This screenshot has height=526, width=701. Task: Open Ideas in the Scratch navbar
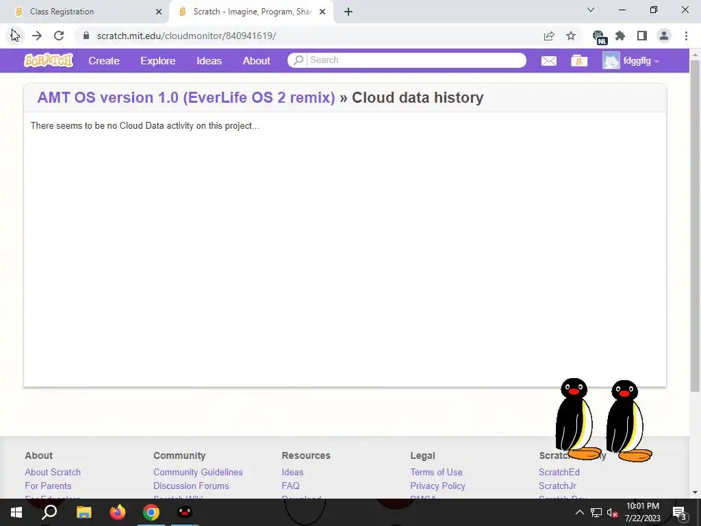coord(209,61)
